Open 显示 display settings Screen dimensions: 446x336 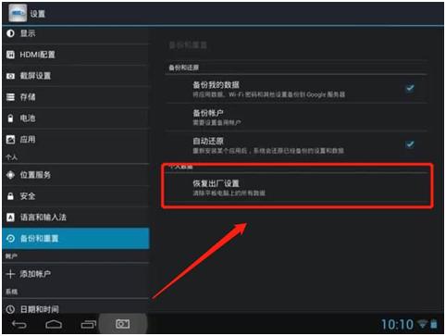point(76,33)
